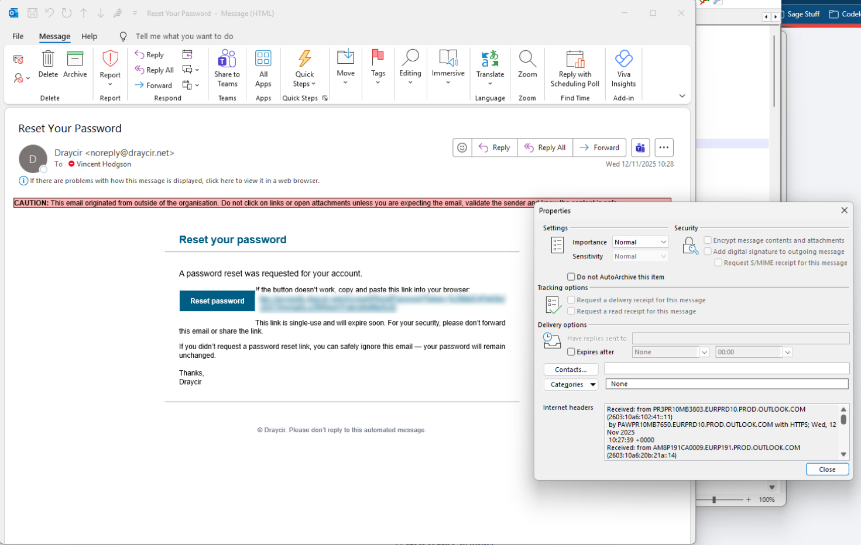Open the Importance dropdown set to Normal
Viewport: 861px width, 545px height.
pyautogui.click(x=640, y=242)
